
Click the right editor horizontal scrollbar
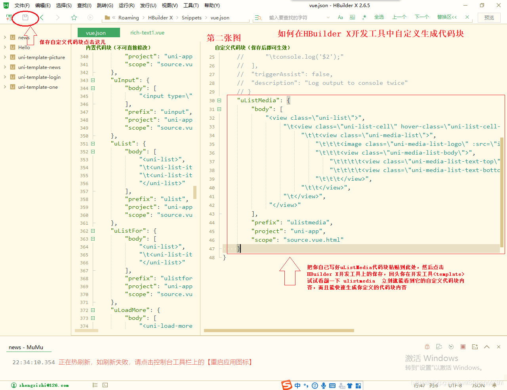[279, 331]
